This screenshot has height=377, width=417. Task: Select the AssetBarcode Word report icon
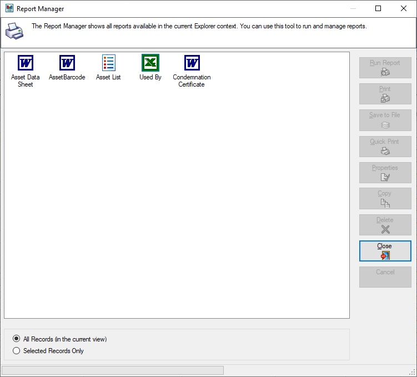(x=67, y=63)
